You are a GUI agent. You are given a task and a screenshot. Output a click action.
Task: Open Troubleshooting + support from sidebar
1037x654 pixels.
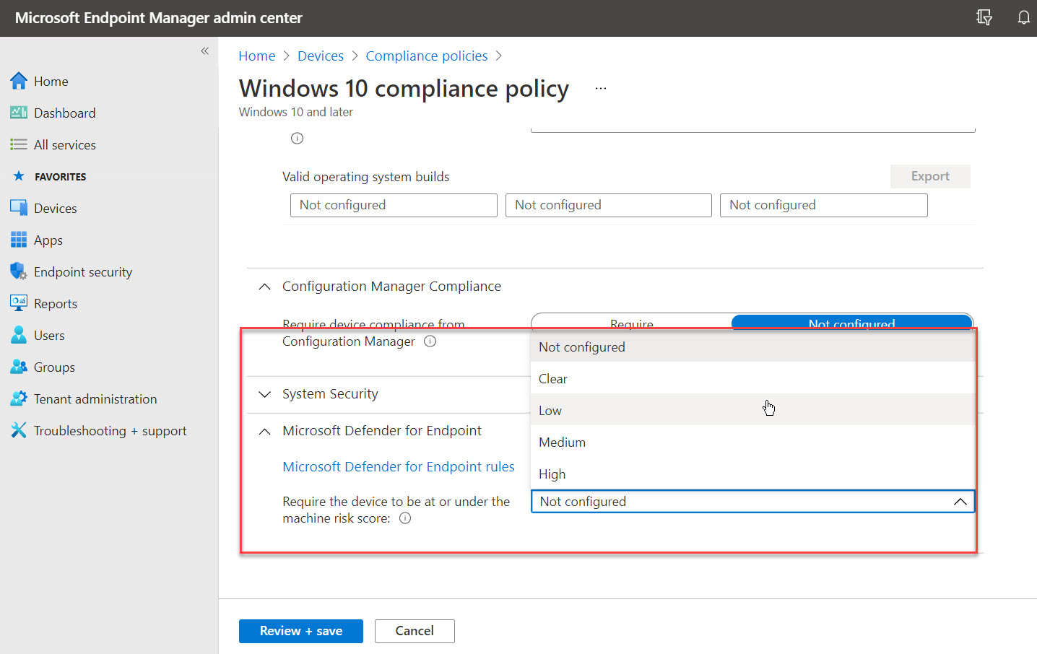109,430
